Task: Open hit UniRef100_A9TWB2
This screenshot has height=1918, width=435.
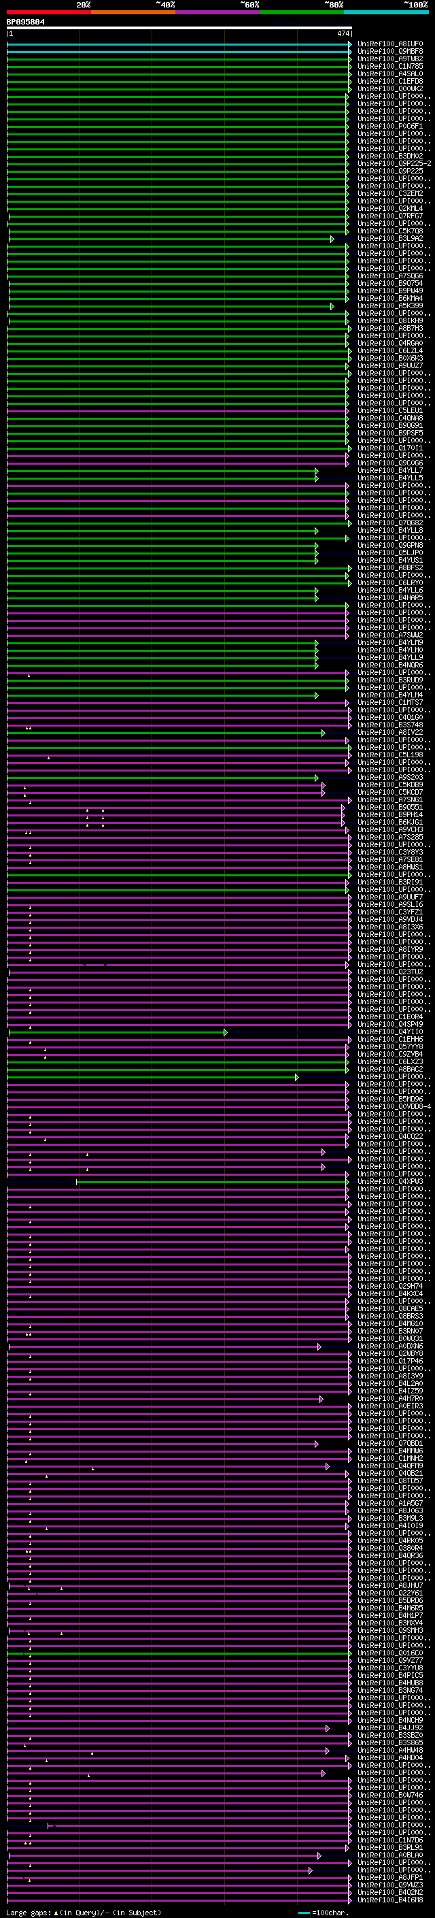Action: pos(389,59)
